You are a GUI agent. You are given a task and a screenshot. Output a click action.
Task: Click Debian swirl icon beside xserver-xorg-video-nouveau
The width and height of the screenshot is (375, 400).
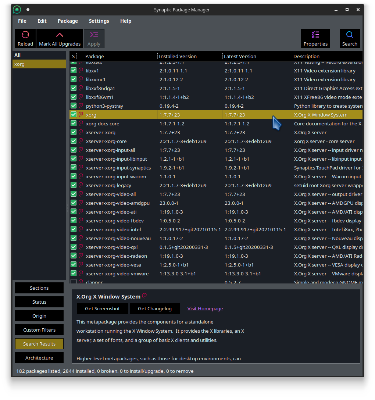81,238
